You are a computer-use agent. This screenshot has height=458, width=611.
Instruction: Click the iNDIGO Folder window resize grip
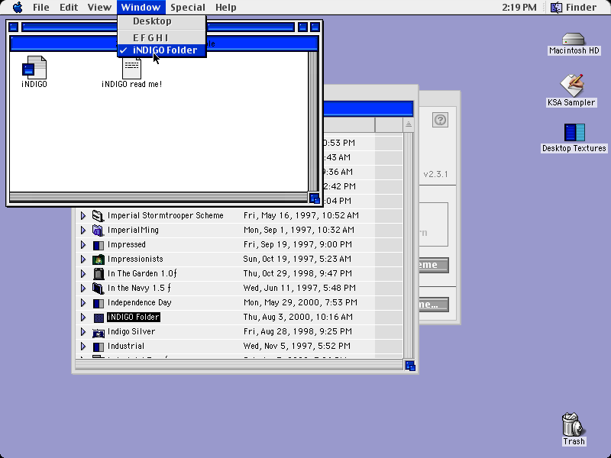click(315, 198)
